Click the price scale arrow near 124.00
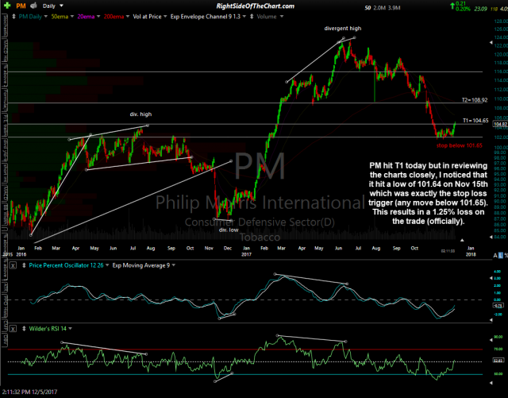The height and width of the screenshot is (398, 508). 491,42
